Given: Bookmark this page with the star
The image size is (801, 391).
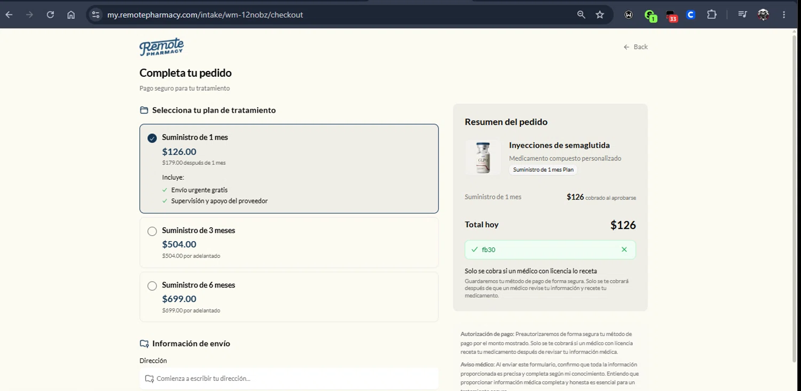Looking at the screenshot, I should point(600,15).
